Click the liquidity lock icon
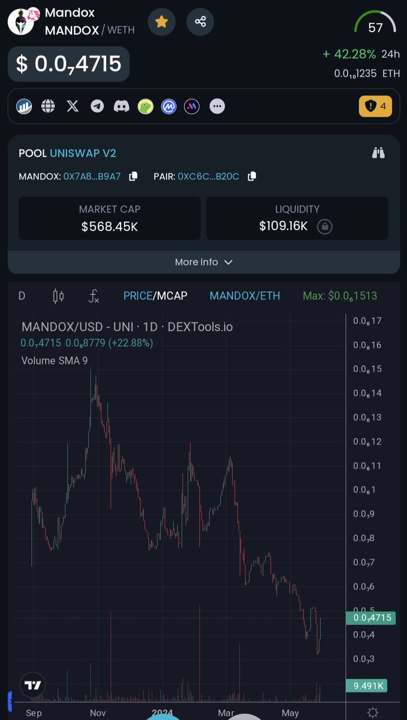 coord(324,227)
